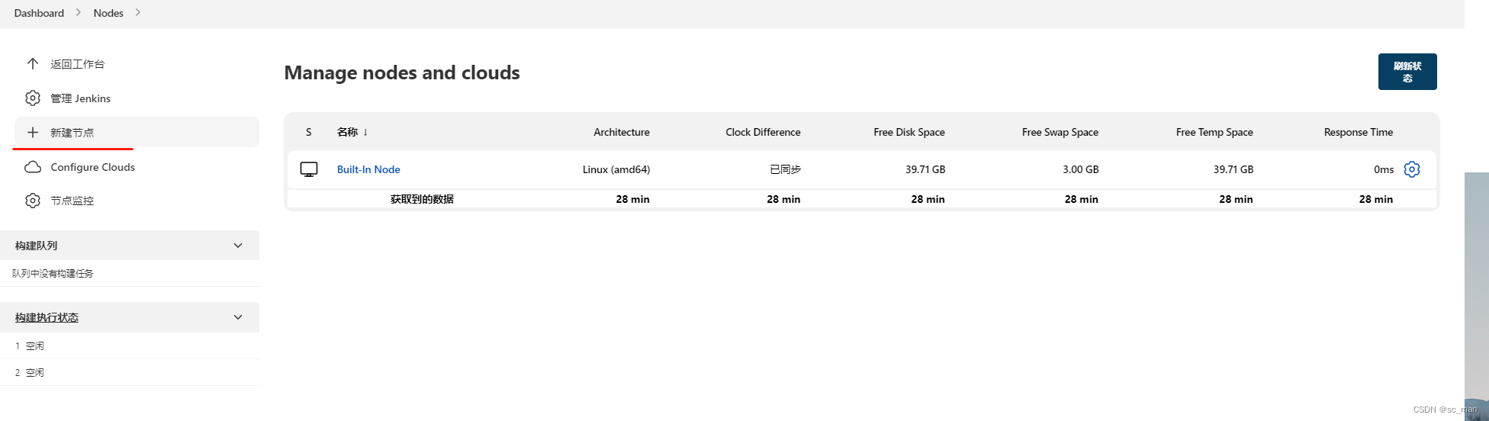Sort by Free Disk Space column
1489x421 pixels.
pyautogui.click(x=909, y=132)
